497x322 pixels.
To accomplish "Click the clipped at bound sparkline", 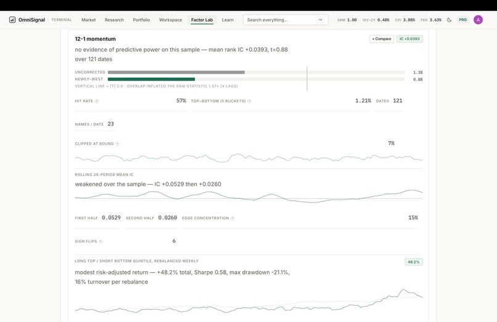I will pyautogui.click(x=248, y=158).
